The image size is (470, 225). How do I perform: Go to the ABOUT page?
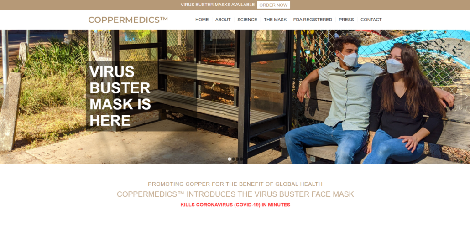(x=223, y=20)
